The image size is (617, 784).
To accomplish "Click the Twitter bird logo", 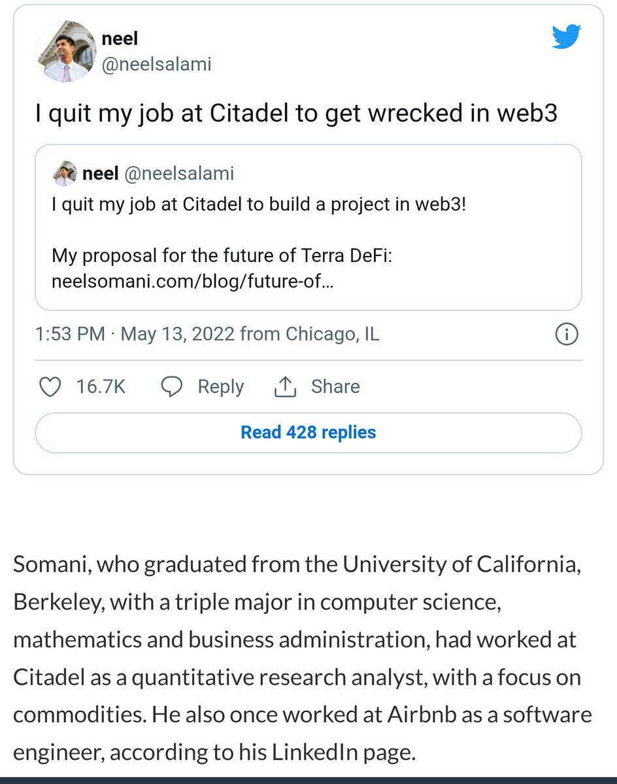I will click(566, 37).
